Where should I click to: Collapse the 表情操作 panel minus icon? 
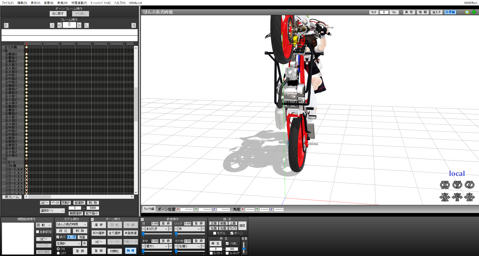[142, 219]
